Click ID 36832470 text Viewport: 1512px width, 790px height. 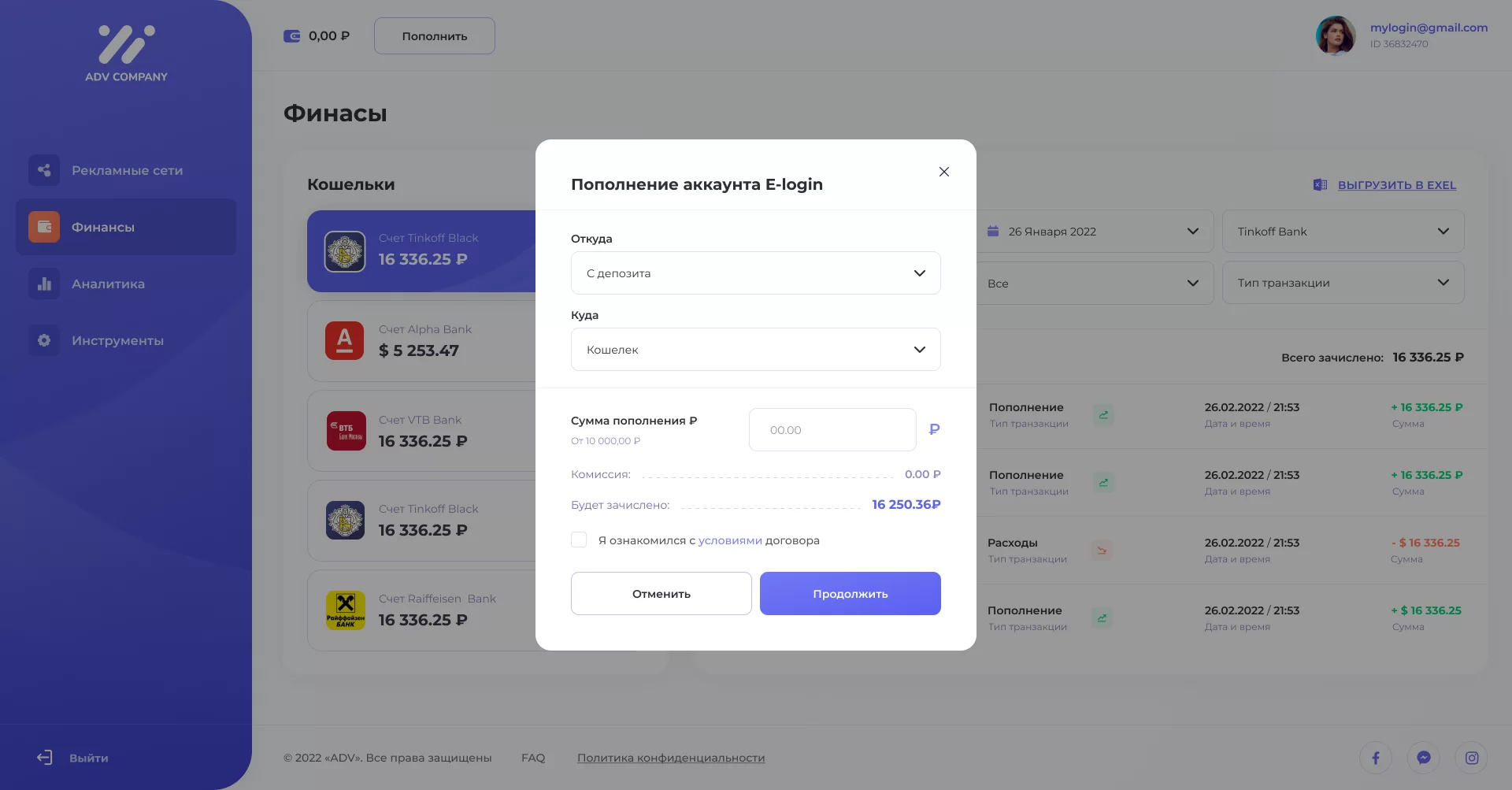pyautogui.click(x=1399, y=44)
